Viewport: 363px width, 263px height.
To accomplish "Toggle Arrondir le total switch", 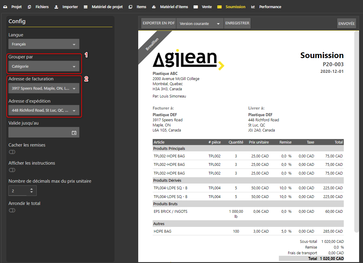I will (x=12, y=210).
